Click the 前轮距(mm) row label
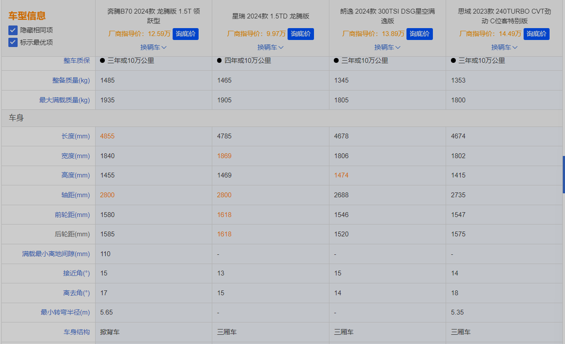565x344 pixels. pos(72,215)
